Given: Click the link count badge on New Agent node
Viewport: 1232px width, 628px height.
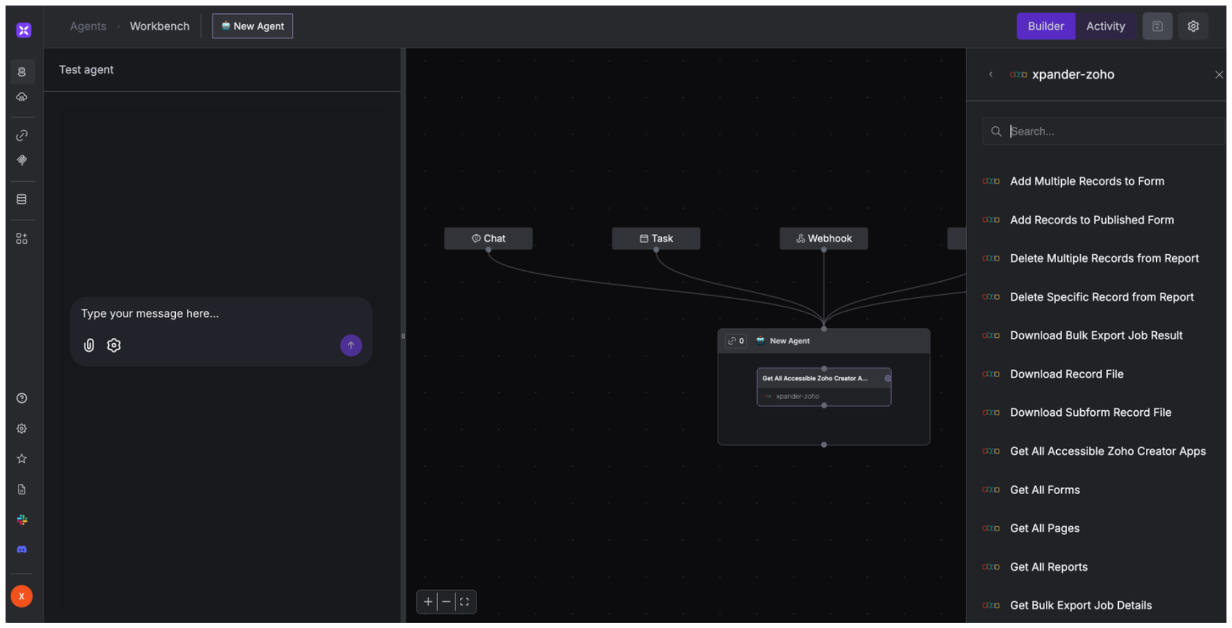Looking at the screenshot, I should (x=736, y=341).
